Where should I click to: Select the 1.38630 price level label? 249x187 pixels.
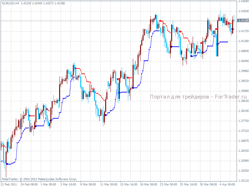point(243,101)
